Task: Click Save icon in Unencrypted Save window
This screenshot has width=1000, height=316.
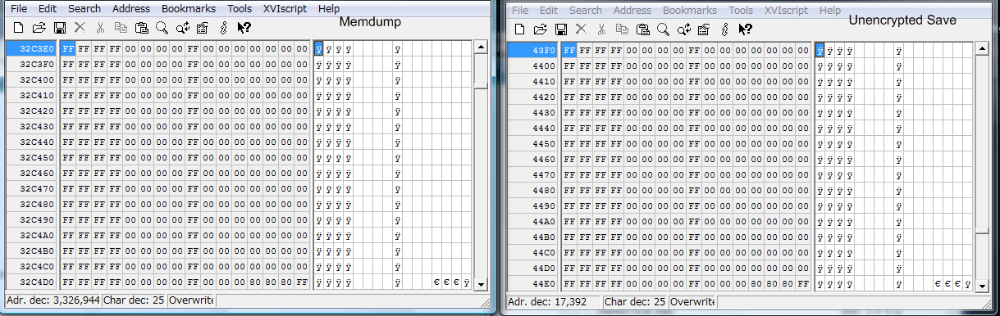Action: [561, 29]
